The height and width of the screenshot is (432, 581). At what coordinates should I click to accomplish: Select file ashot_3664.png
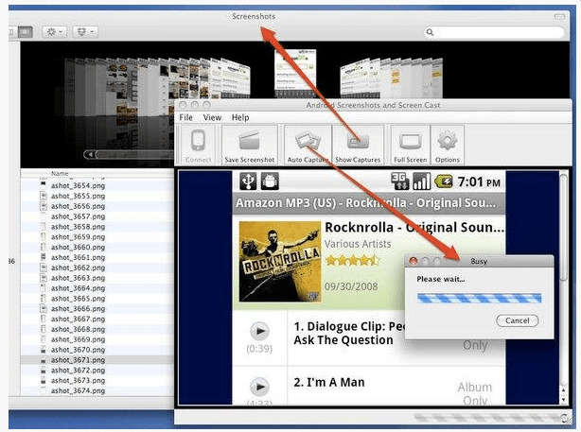[x=78, y=288]
